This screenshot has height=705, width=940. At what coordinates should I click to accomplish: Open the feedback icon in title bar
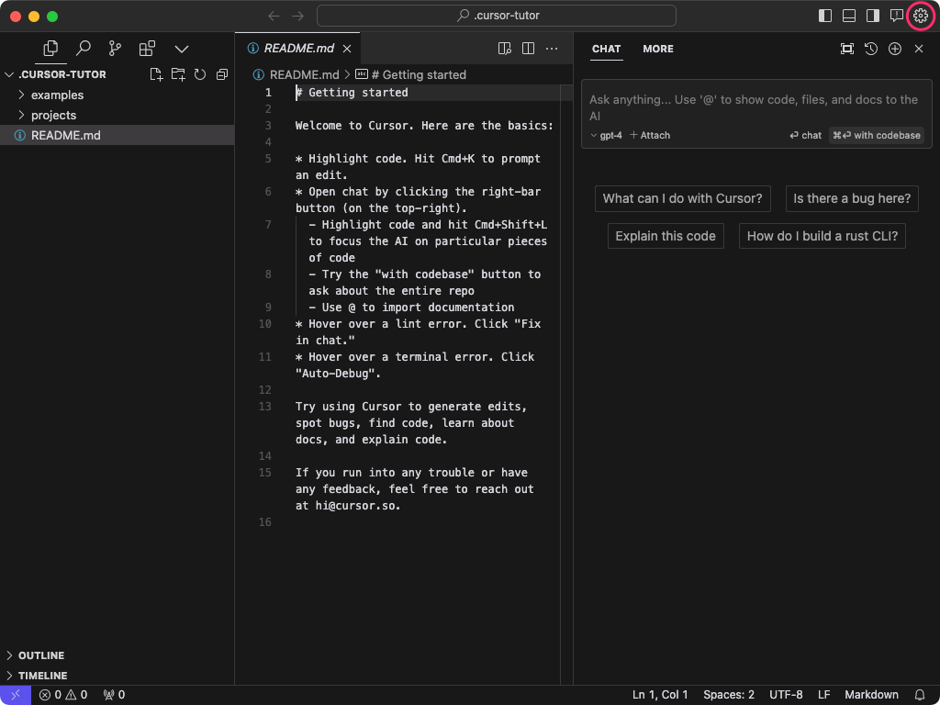(896, 16)
